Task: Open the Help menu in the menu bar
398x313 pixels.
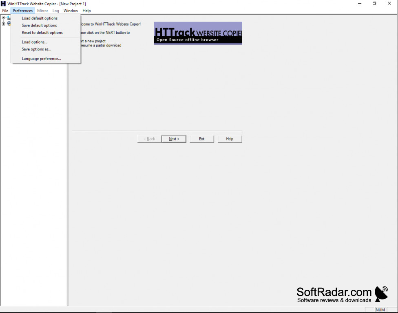Action: [86, 11]
